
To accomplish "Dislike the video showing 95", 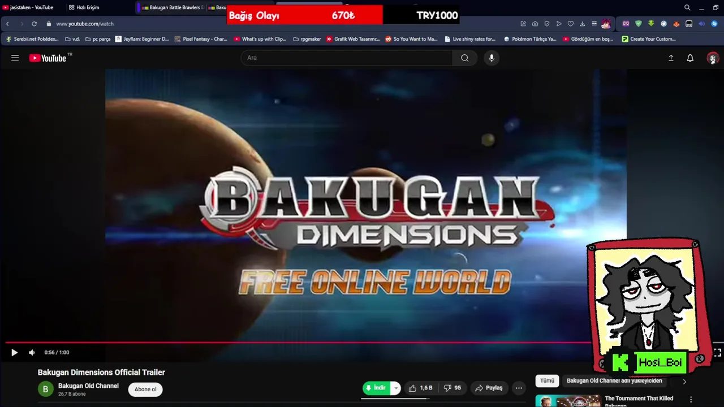I will [x=452, y=388].
